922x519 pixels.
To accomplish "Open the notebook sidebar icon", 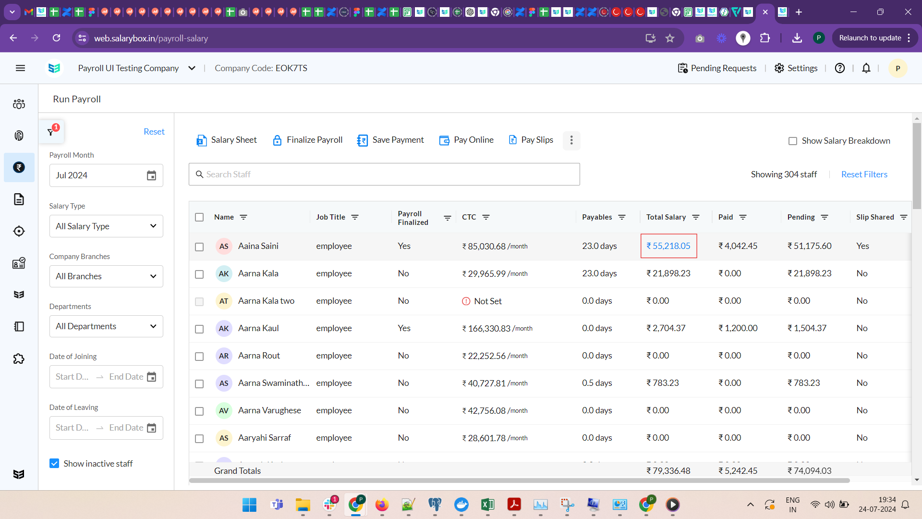I will (19, 327).
